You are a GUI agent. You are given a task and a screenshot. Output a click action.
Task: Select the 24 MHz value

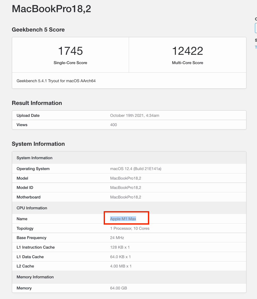click(x=117, y=238)
